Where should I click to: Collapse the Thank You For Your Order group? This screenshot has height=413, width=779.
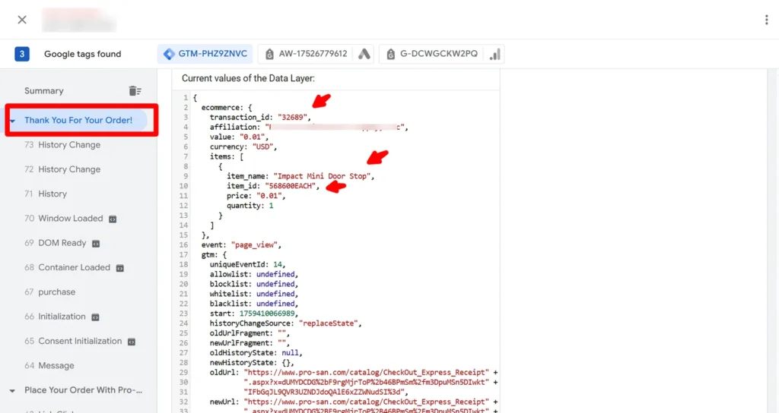tap(13, 121)
